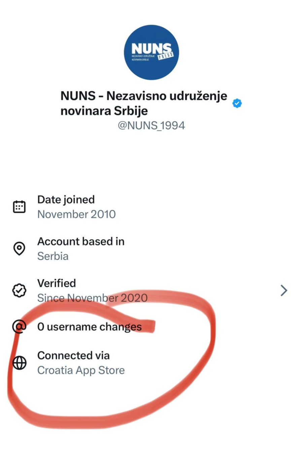Select the "November 2010" join date

pos(76,214)
